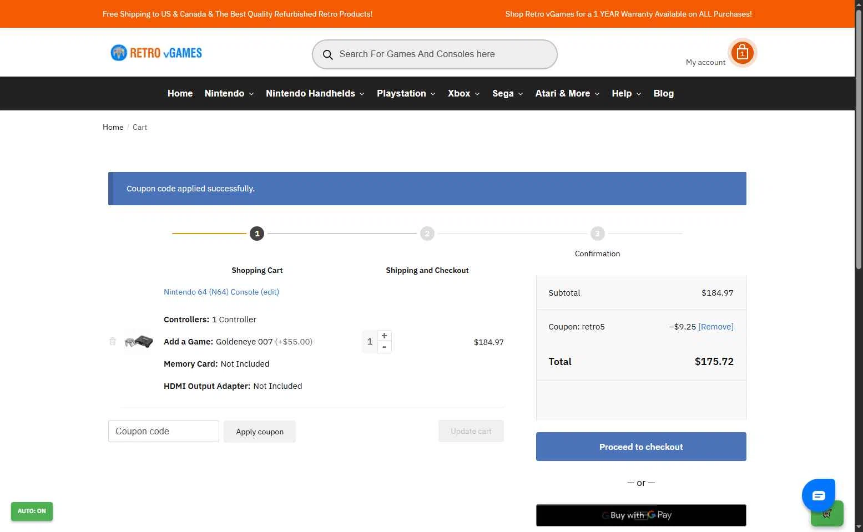Screen dimensions: 863x532
Task: Click the Goldeneye 007 game option text
Action: tap(244, 342)
